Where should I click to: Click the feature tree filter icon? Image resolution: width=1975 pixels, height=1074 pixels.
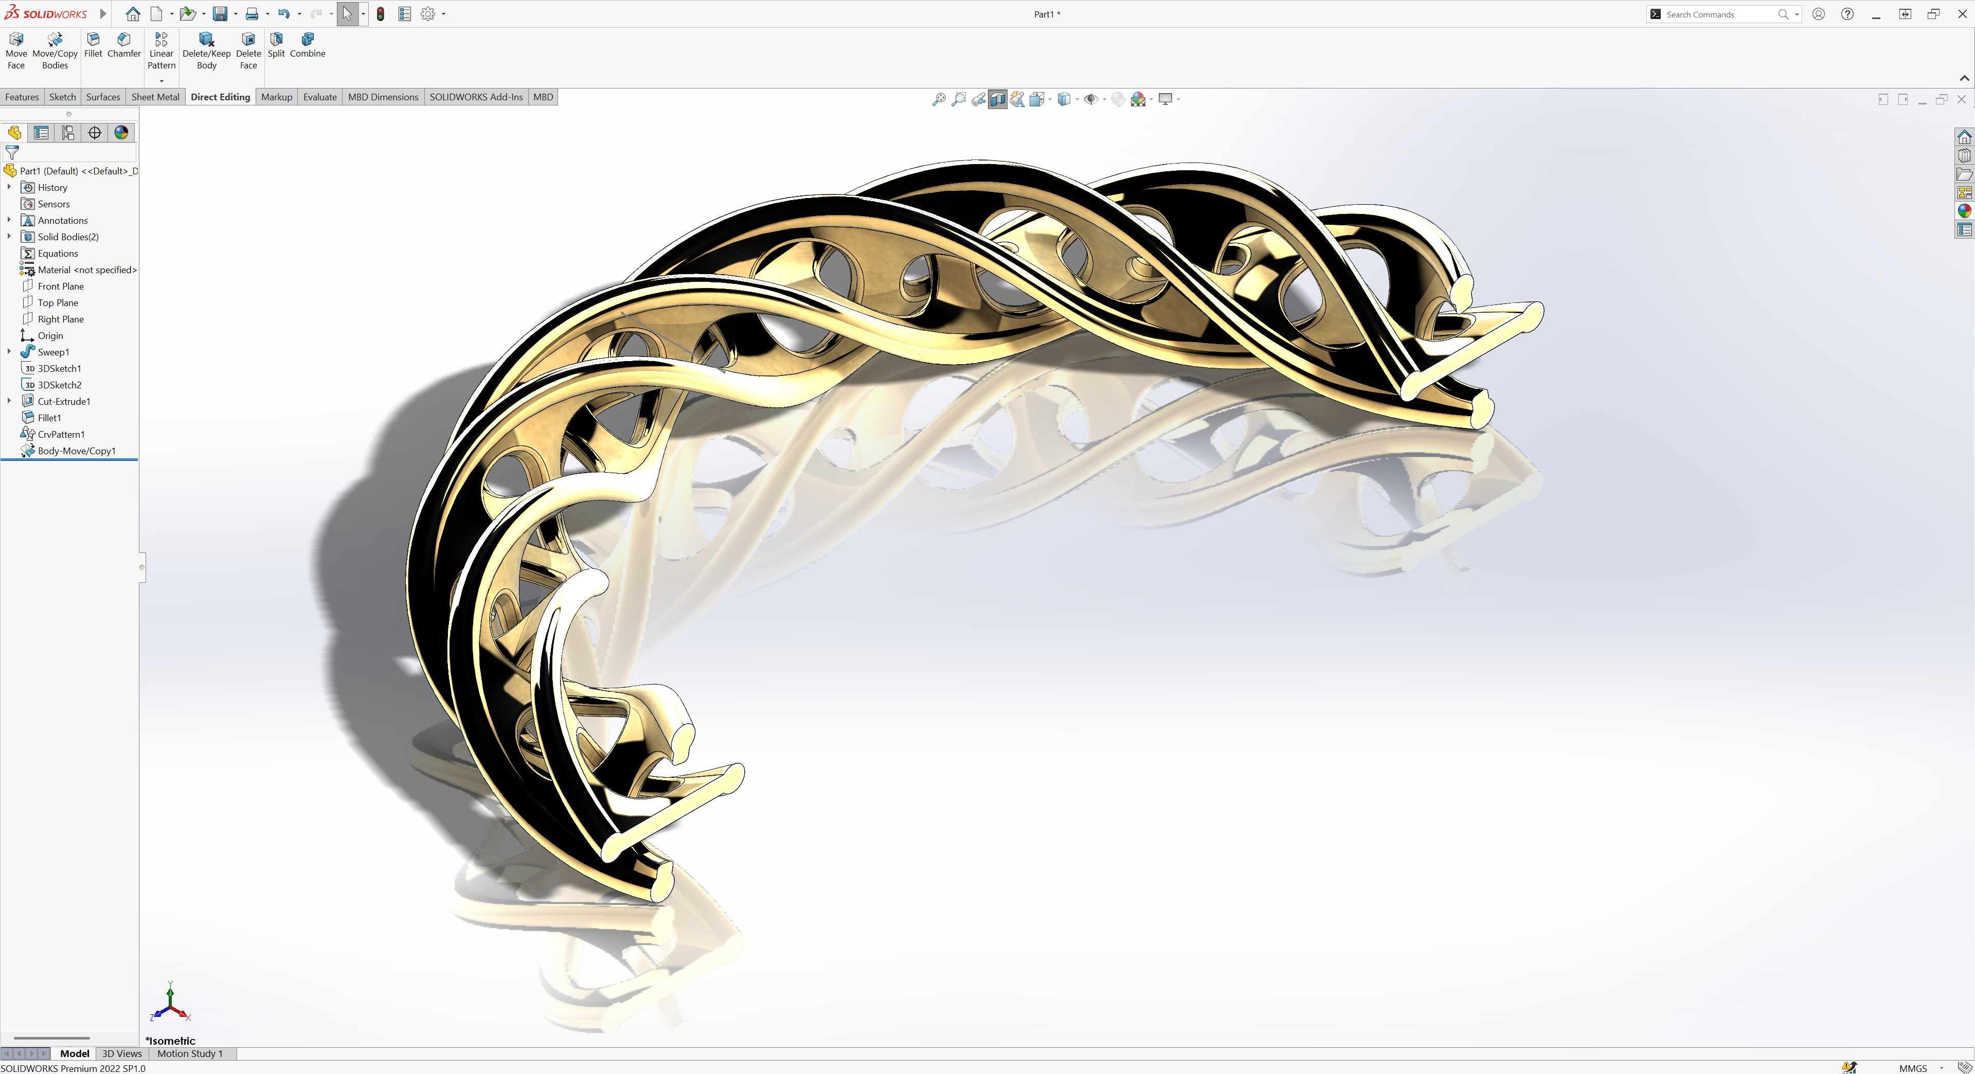(11, 153)
